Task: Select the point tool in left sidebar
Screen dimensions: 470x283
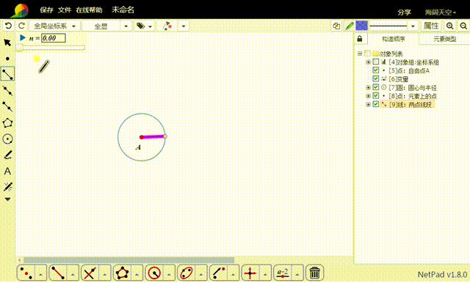Action: click(7, 59)
